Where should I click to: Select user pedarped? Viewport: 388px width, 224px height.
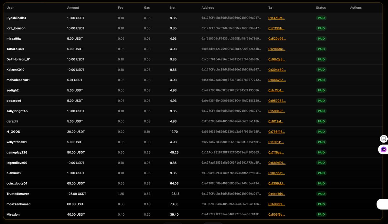14,101
